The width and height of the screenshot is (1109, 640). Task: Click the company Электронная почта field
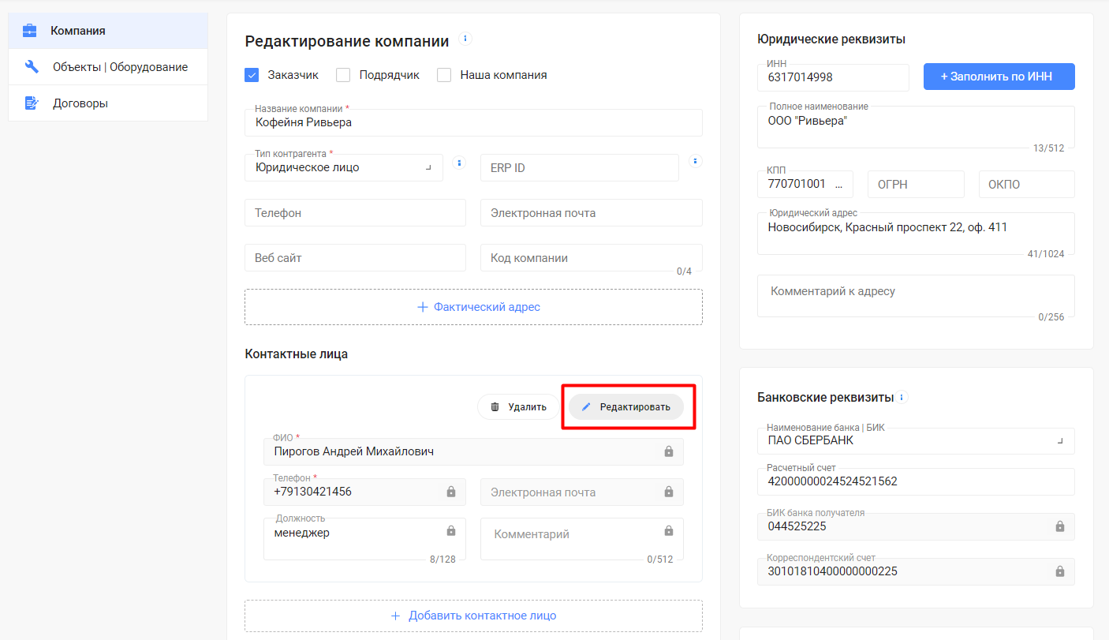[592, 213]
